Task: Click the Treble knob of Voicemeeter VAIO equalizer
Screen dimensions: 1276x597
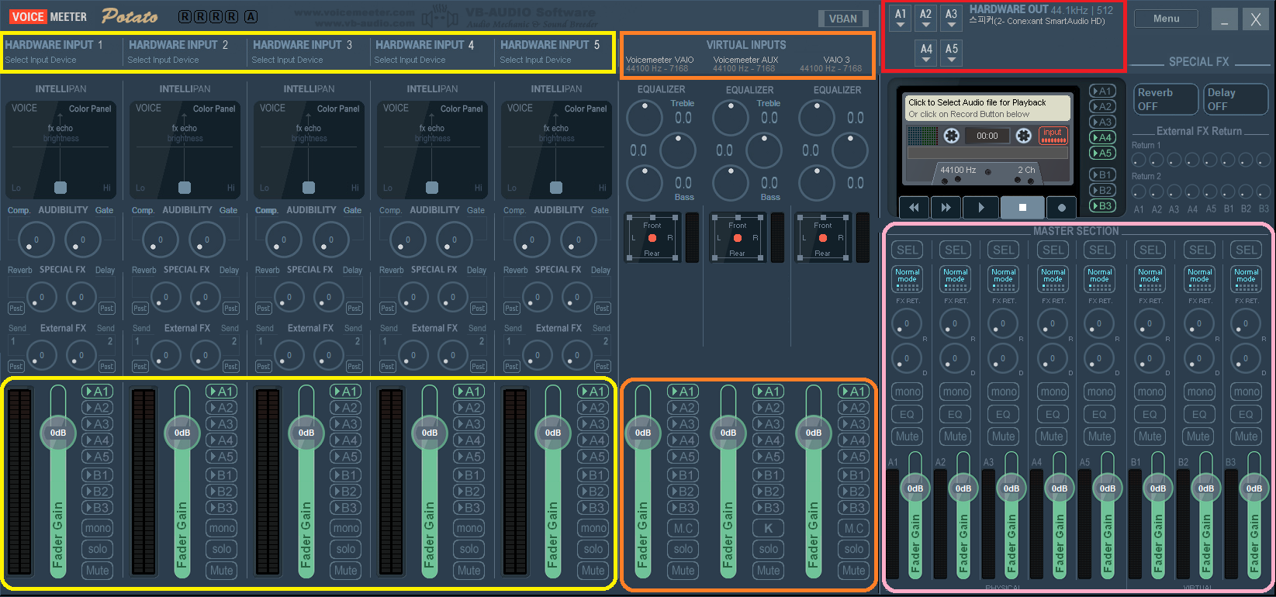Action: pyautogui.click(x=644, y=117)
